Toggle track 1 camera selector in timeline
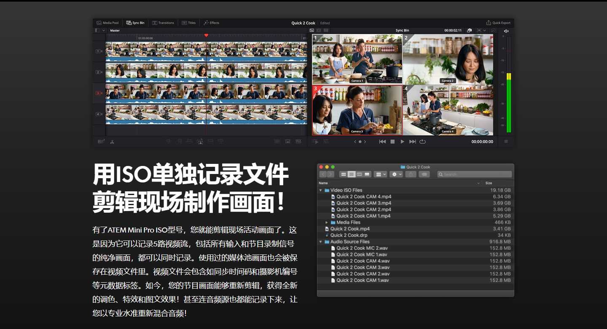The height and width of the screenshot is (329, 607). (98, 51)
